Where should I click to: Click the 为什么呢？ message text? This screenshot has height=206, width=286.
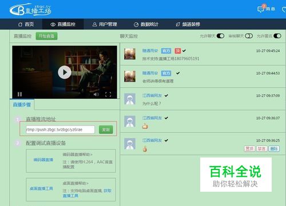click(152, 104)
